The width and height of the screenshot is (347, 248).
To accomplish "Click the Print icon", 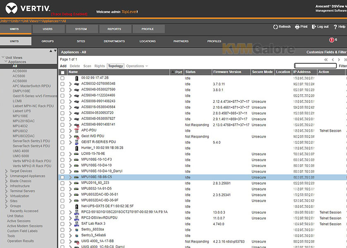I will 297,27.
